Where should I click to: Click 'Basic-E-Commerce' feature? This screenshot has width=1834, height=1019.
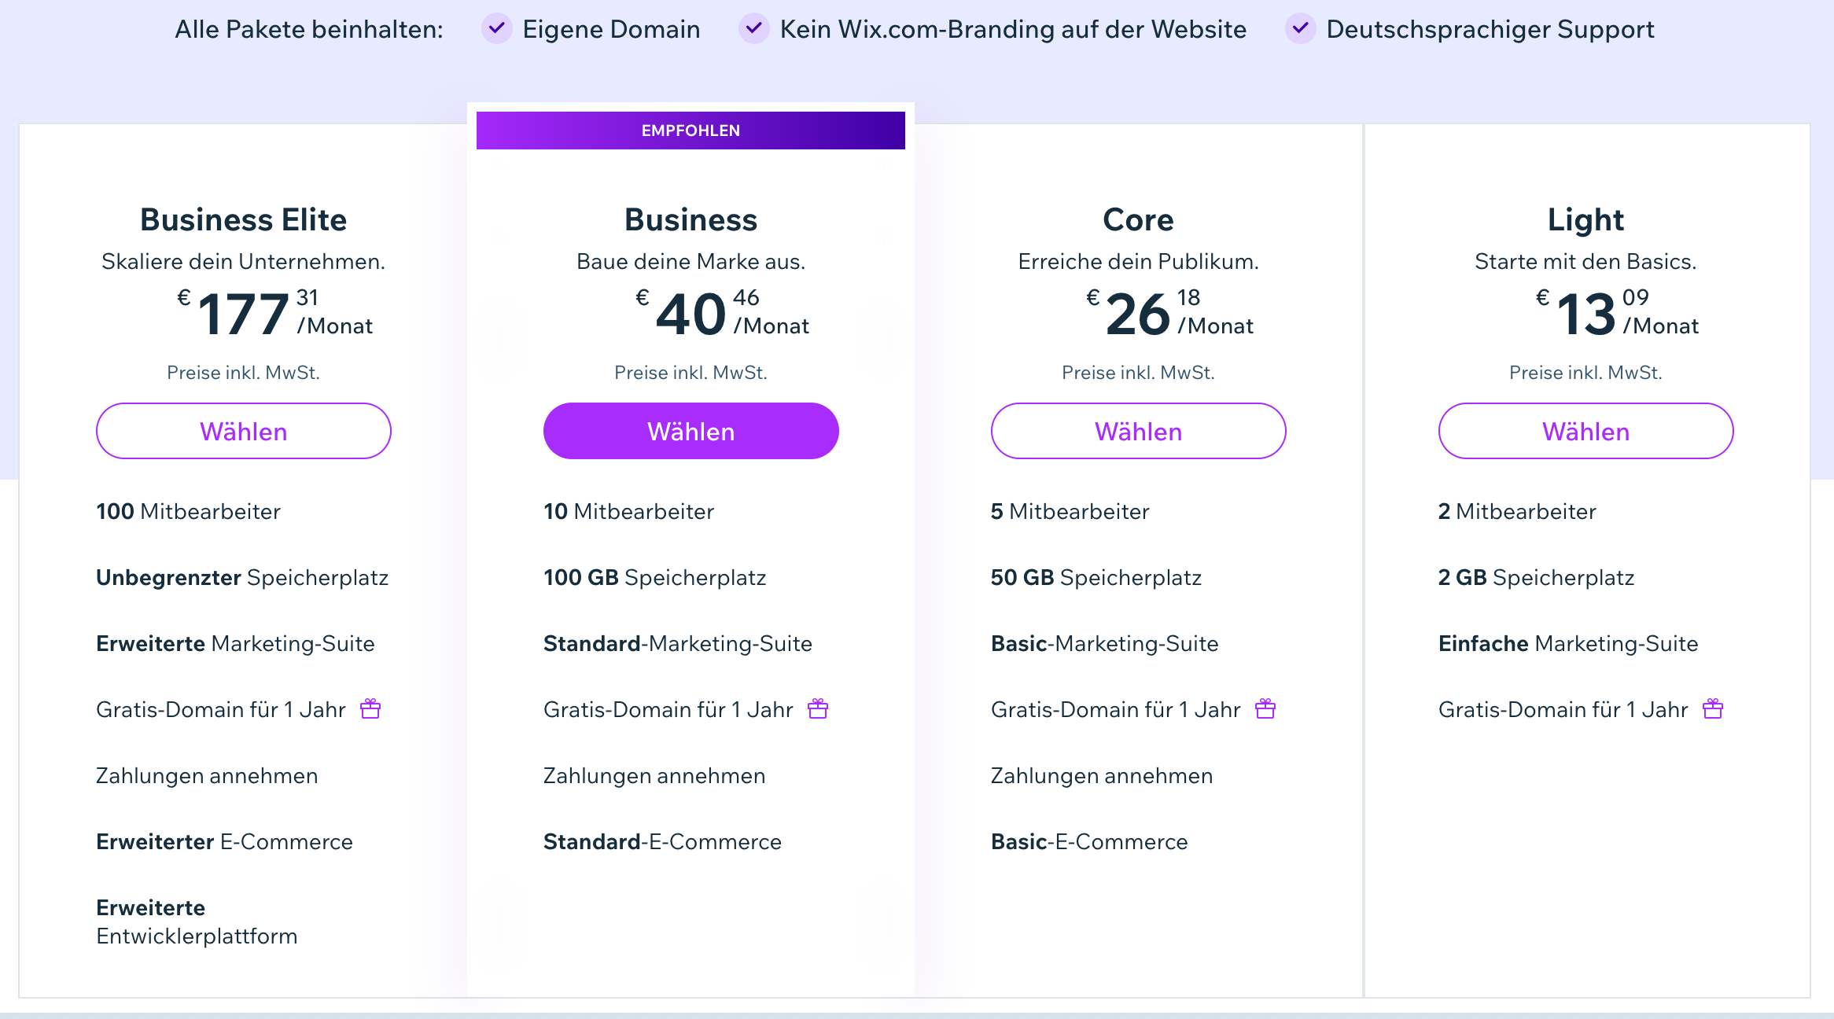[1090, 841]
